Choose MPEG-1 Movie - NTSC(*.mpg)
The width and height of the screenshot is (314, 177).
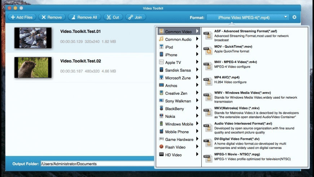(x=237, y=154)
